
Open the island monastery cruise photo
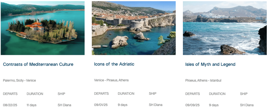click(43, 28)
